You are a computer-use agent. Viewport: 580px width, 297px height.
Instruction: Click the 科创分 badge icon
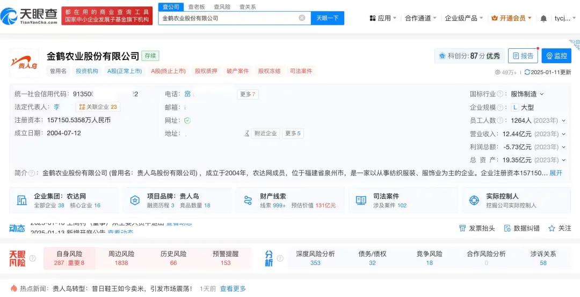[442, 56]
